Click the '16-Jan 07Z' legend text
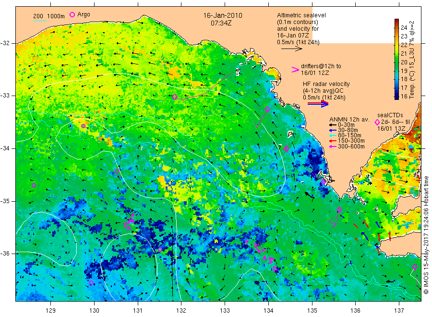 [x=293, y=35]
